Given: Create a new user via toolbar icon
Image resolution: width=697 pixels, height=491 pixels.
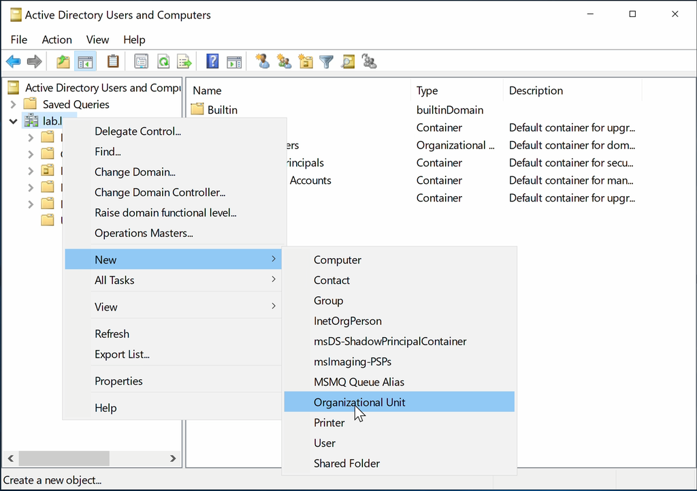Looking at the screenshot, I should click(x=263, y=61).
